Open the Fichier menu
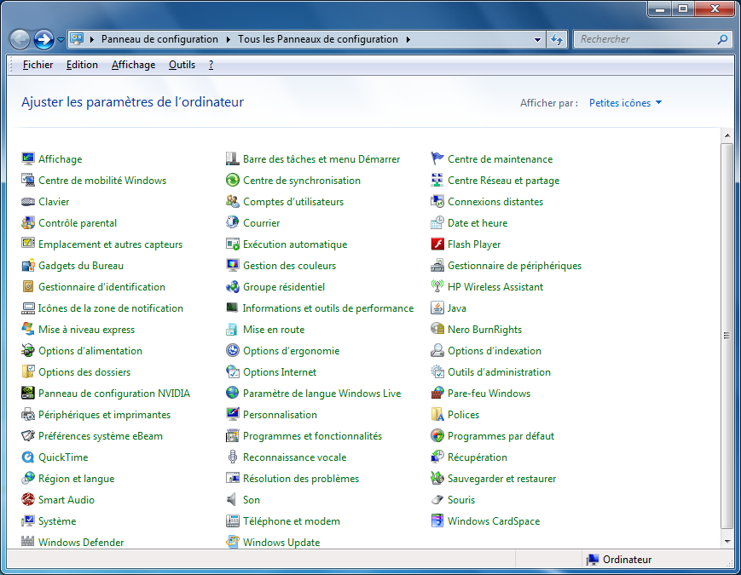The height and width of the screenshot is (575, 741). point(38,65)
